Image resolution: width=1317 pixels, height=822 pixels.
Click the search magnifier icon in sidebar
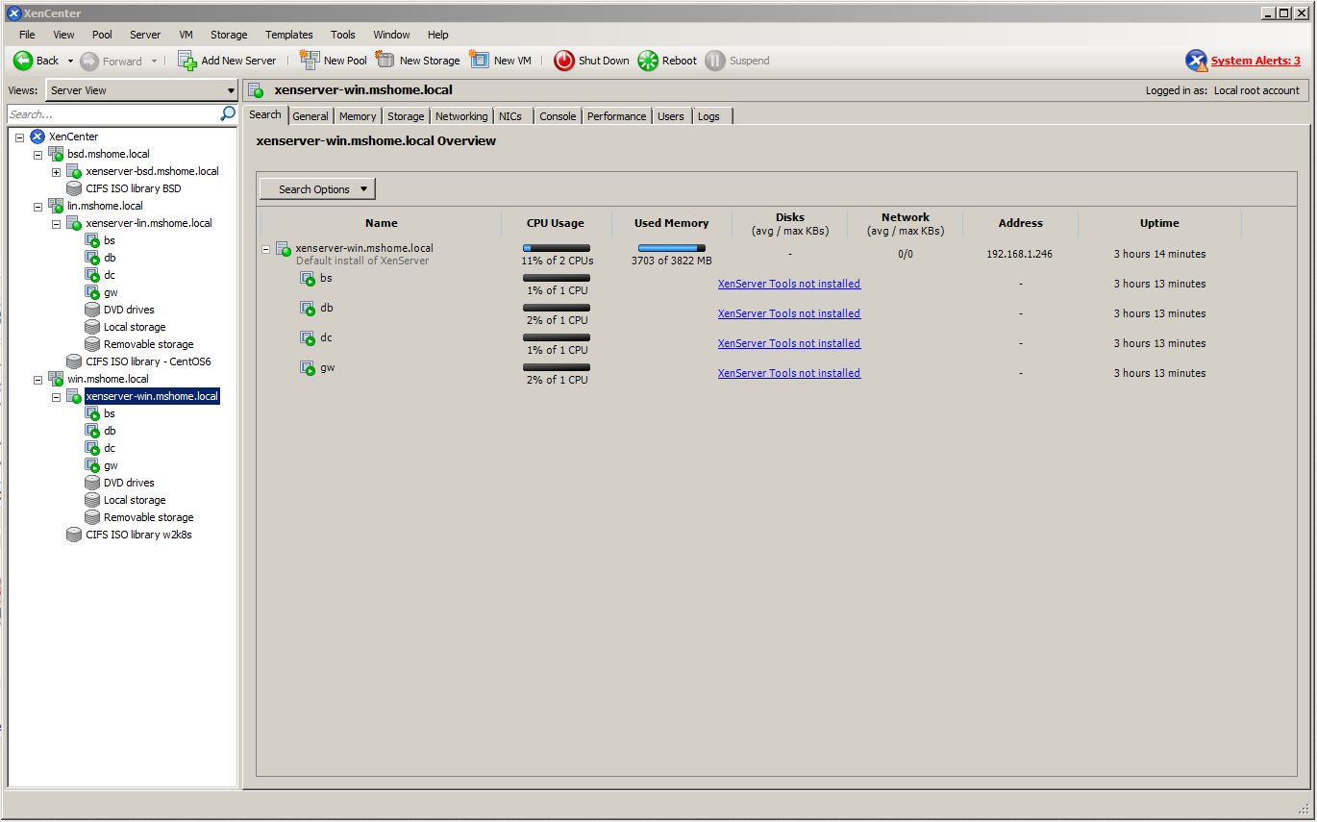[x=228, y=114]
